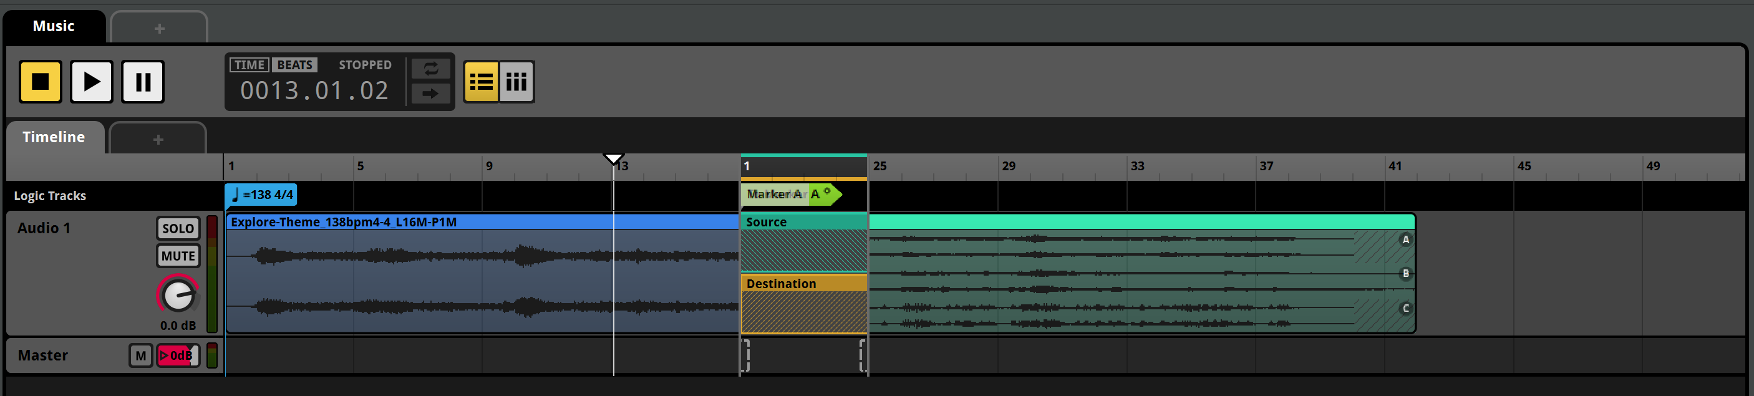Select the Marker A destination marker
Image resolution: width=1754 pixels, height=396 pixels.
pyautogui.click(x=791, y=194)
